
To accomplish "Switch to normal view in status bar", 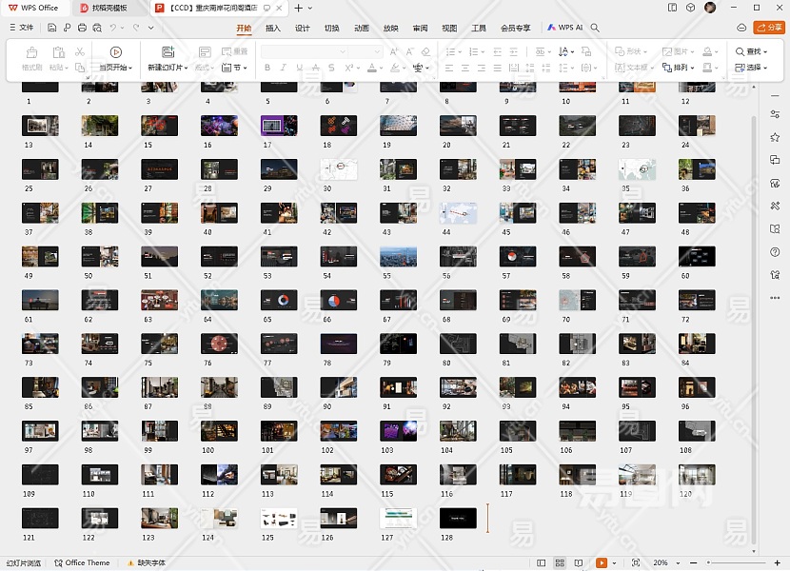I will pos(543,562).
